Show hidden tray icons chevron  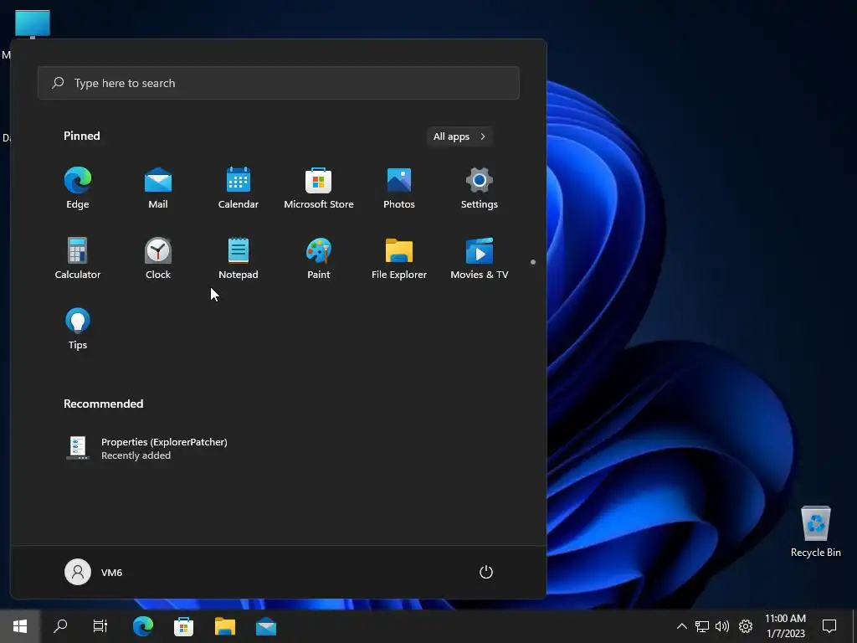click(x=681, y=626)
